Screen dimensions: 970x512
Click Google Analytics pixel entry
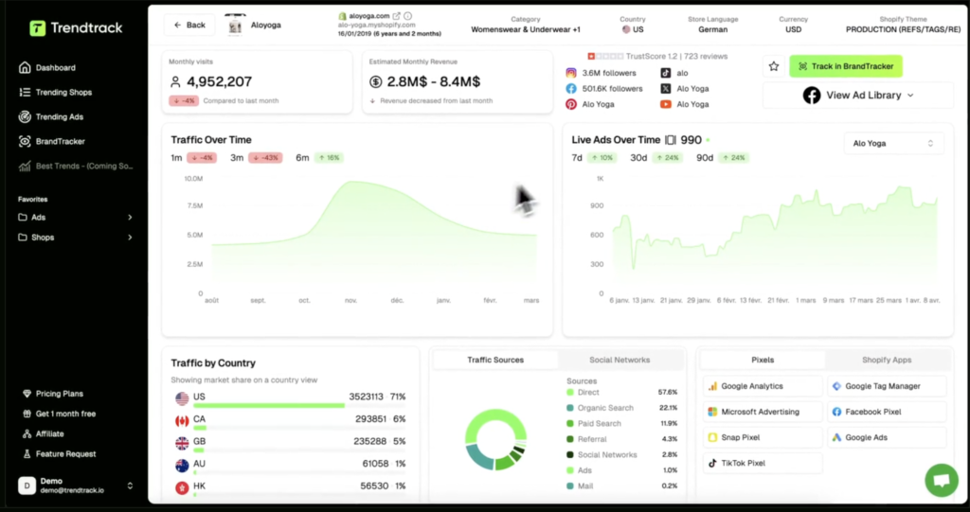click(x=763, y=386)
